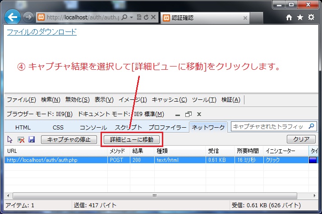322x214 pixels.
Task: Open the 表示(V) menu
Action: point(104,100)
